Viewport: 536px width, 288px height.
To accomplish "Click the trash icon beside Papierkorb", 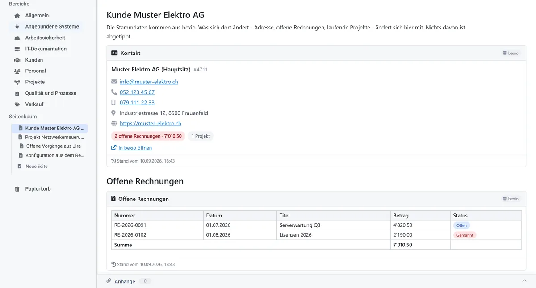I will (x=17, y=189).
